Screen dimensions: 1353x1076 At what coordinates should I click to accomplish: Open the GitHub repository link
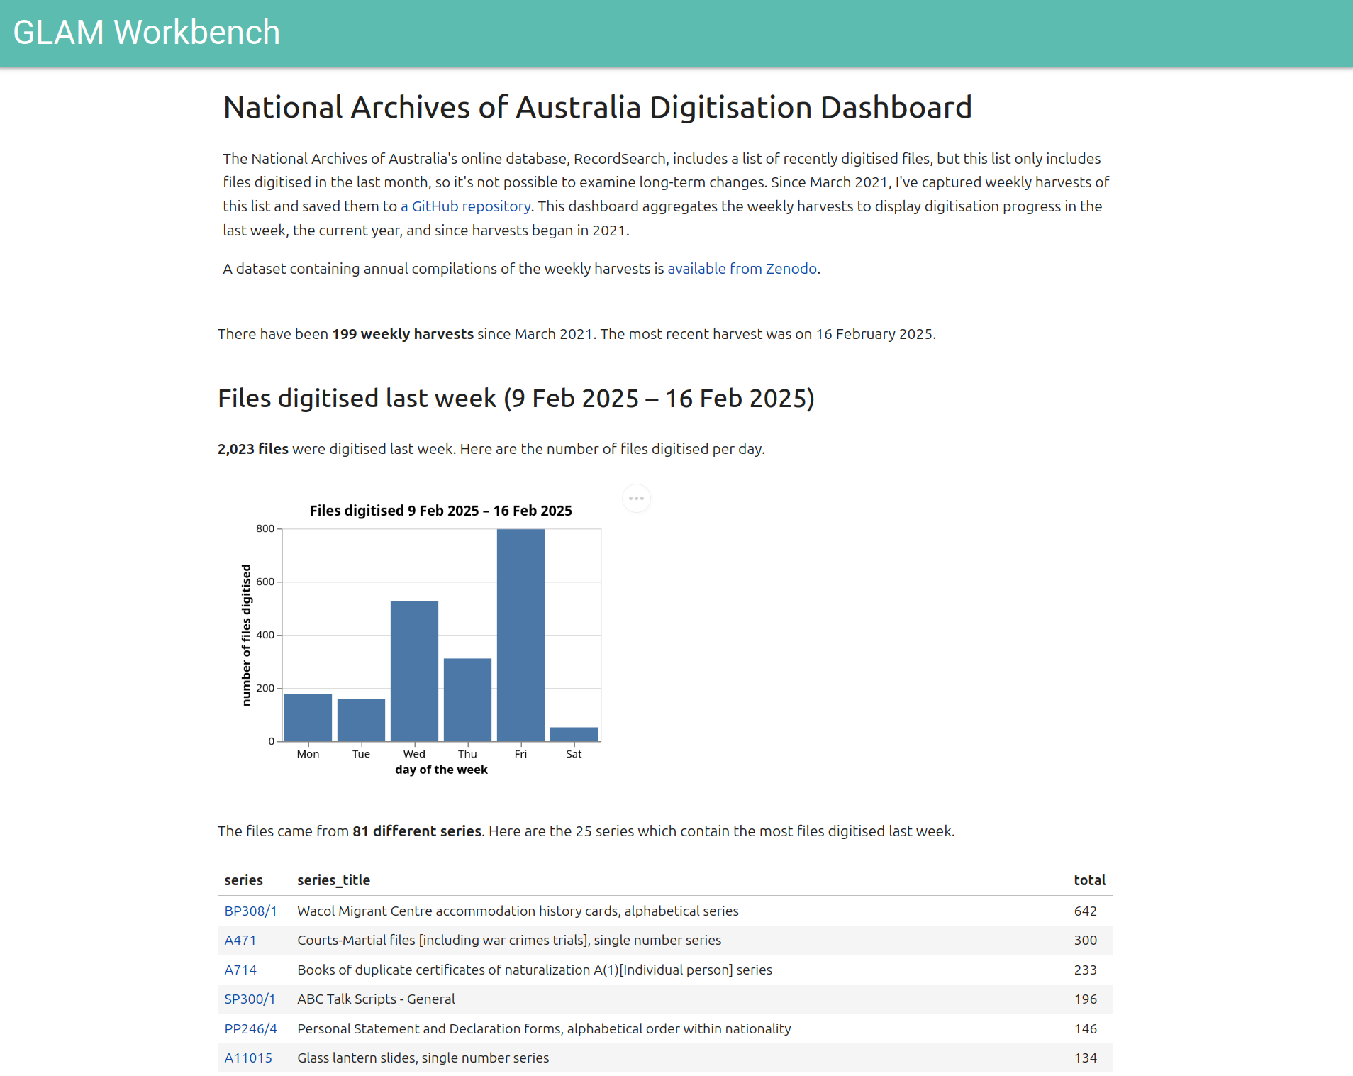pyautogui.click(x=465, y=206)
